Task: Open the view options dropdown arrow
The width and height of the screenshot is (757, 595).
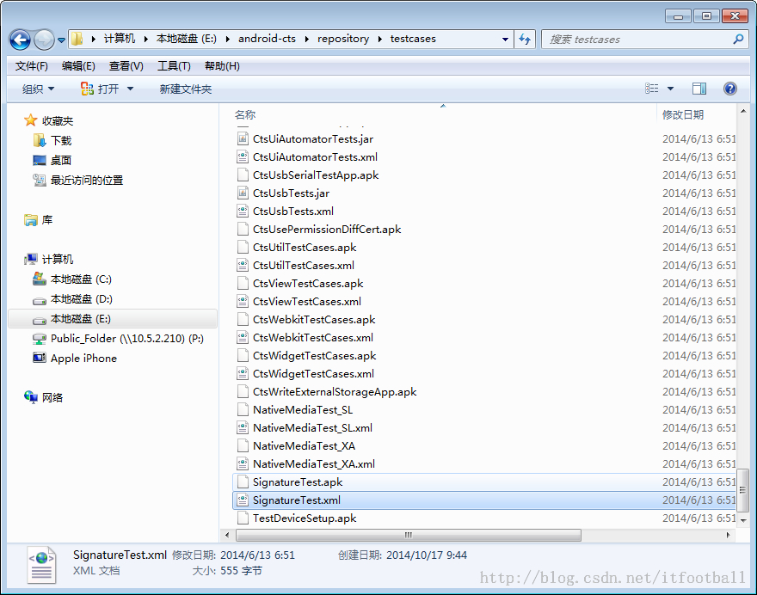Action: [x=670, y=89]
